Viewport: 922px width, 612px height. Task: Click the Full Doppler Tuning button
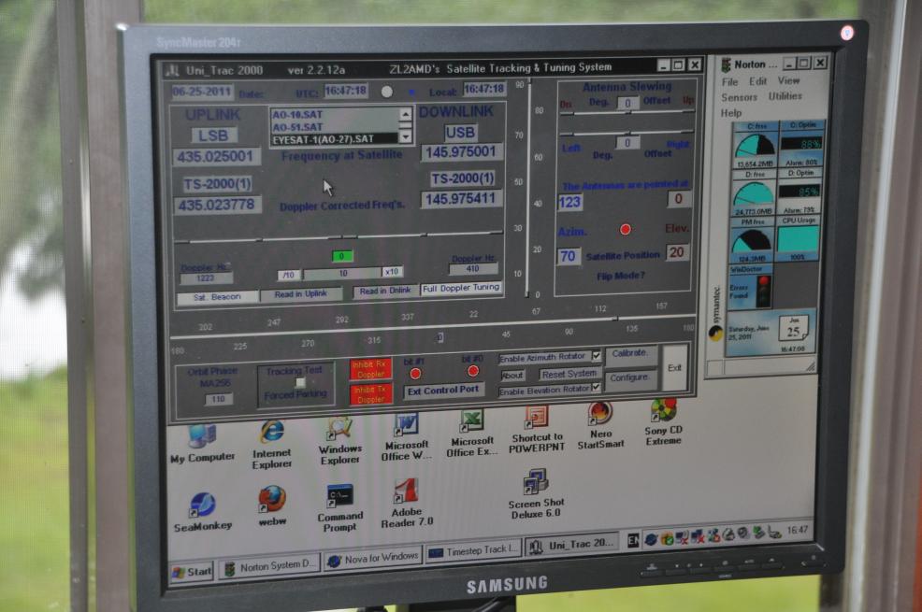click(x=461, y=289)
